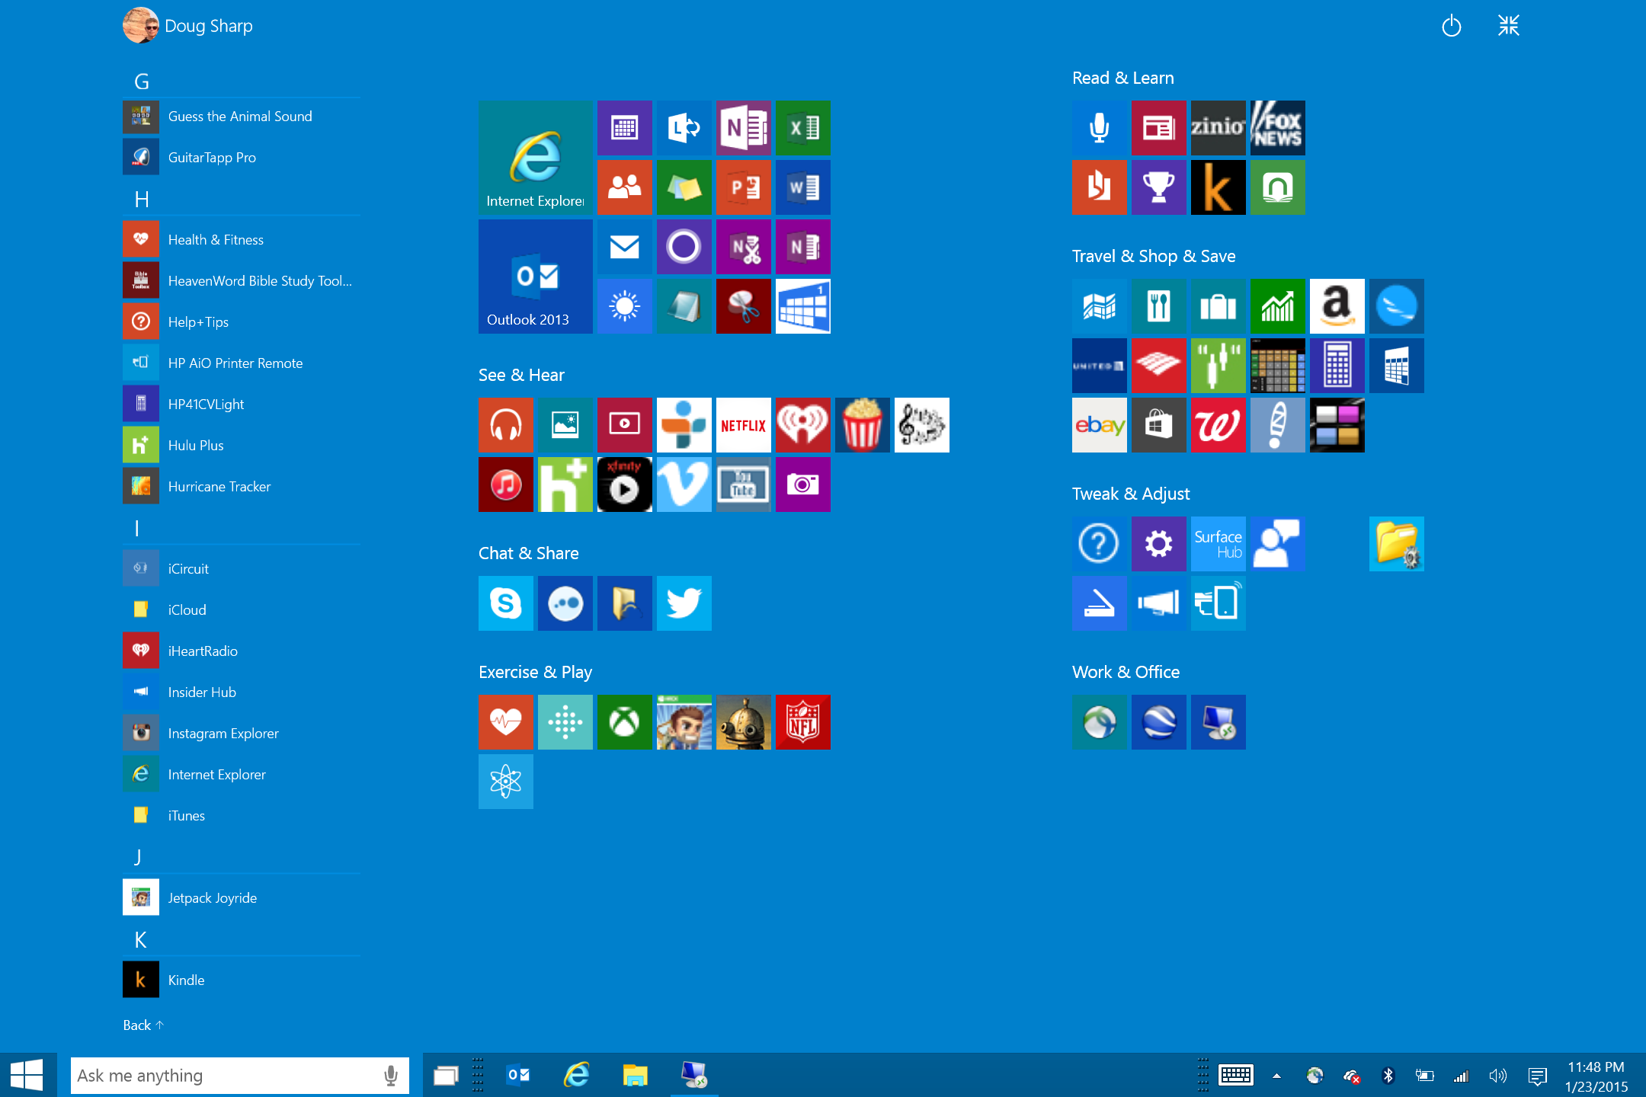Open GuitarTapp Pro from apps list
Image resolution: width=1646 pixels, height=1097 pixels.
coord(241,158)
